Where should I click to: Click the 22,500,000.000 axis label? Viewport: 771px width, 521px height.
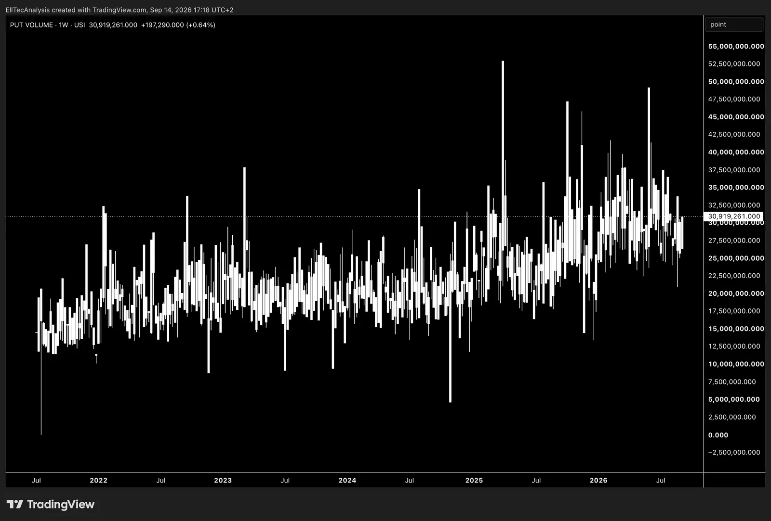coord(734,276)
